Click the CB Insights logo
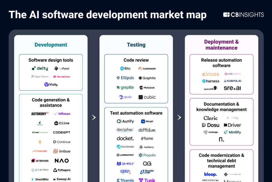The width and height of the screenshot is (272, 182). pos(243,15)
